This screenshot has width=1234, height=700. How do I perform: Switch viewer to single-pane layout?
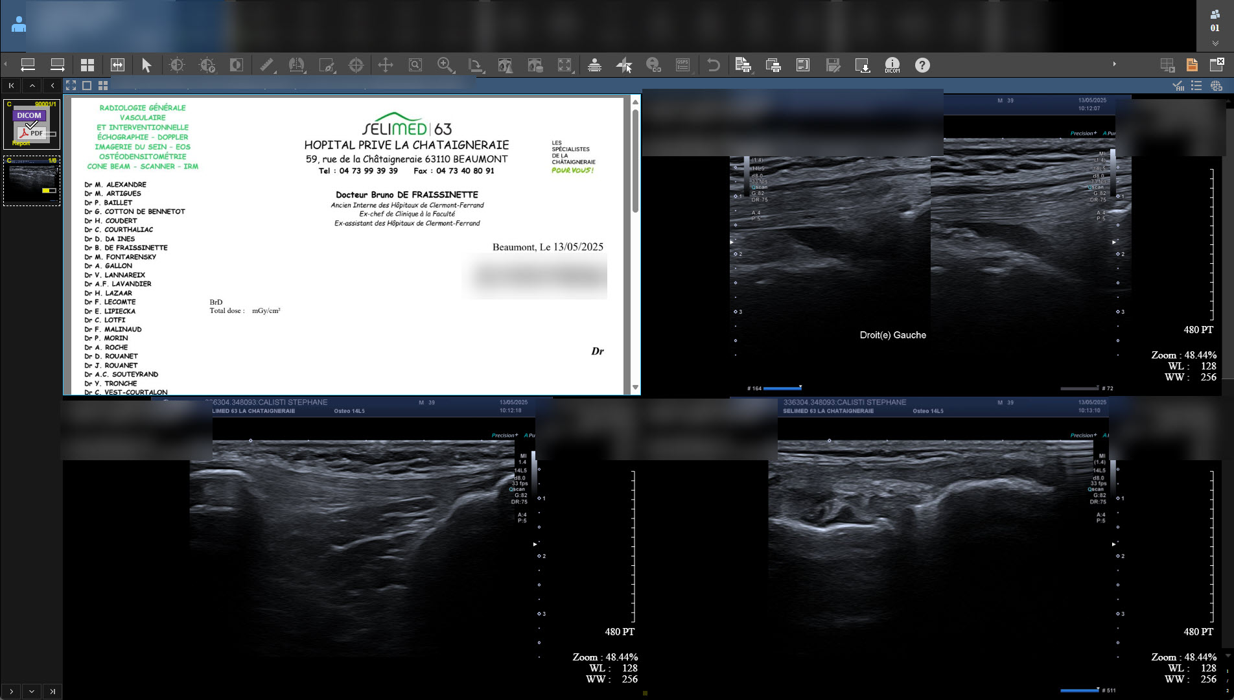pos(87,86)
